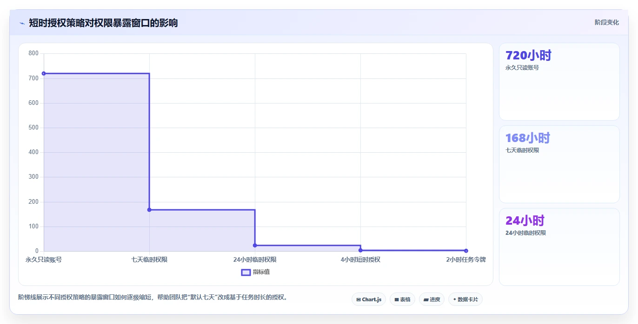Select the 进度 tag
Viewport: 638px width, 324px height.
tap(432, 299)
